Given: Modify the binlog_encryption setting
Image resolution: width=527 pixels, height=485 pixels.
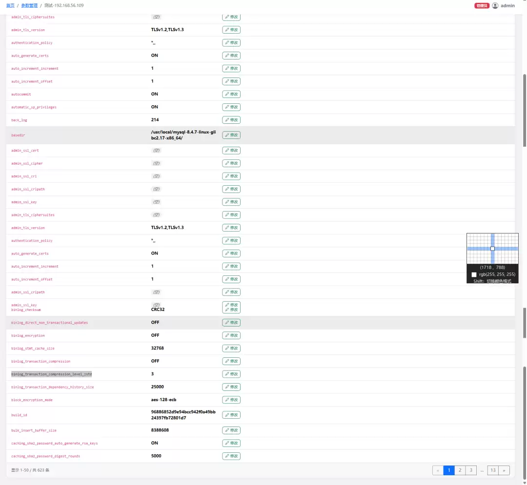Looking at the screenshot, I should point(231,335).
